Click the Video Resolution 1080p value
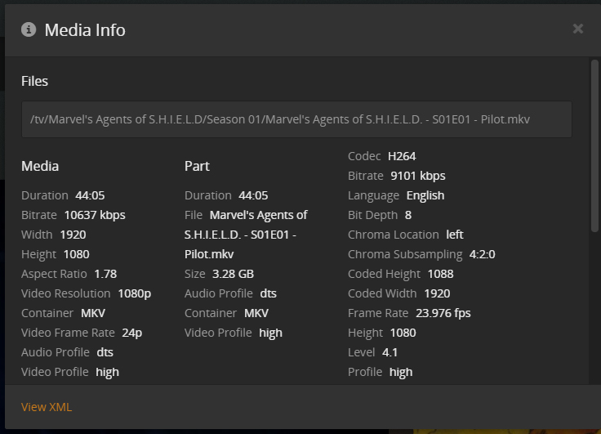This screenshot has width=601, height=434. pyautogui.click(x=134, y=293)
